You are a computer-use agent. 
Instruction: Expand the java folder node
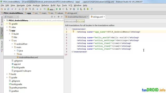[15, 51]
